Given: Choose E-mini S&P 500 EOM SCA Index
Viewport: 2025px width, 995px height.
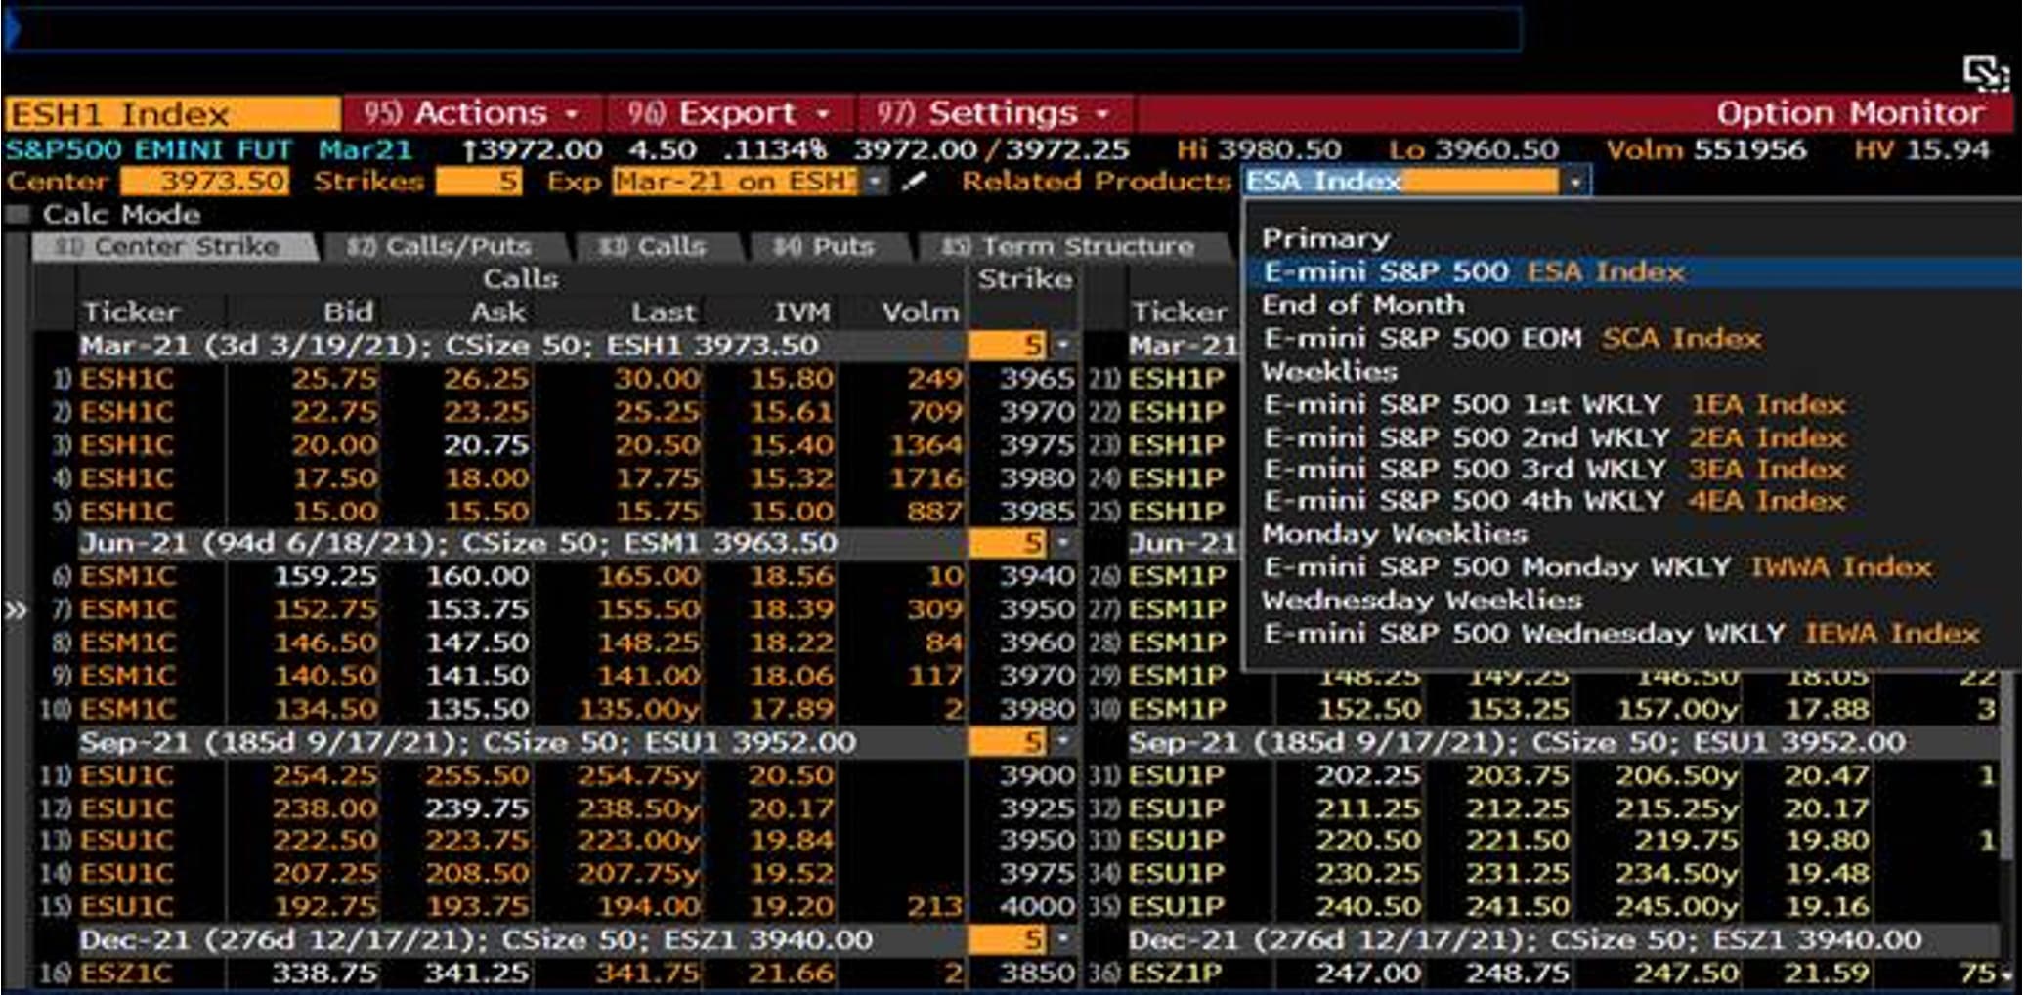Looking at the screenshot, I should click(1510, 339).
